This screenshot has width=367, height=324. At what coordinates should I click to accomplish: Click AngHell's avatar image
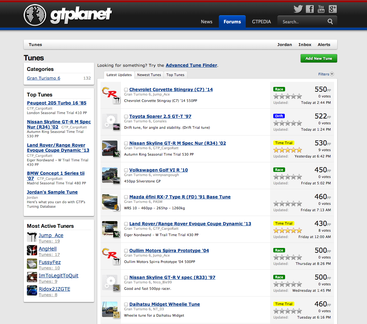tap(32, 250)
